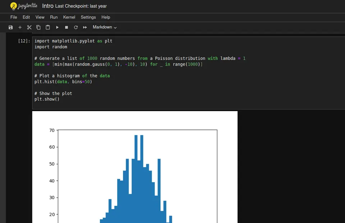Image resolution: width=345 pixels, height=223 pixels.
Task: Click inside the import matplotlib code line
Action: [x=73, y=41]
